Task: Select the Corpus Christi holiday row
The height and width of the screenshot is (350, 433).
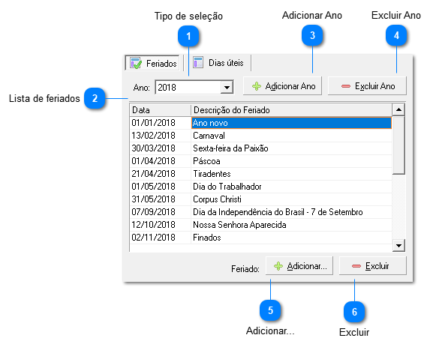Action: 260,199
